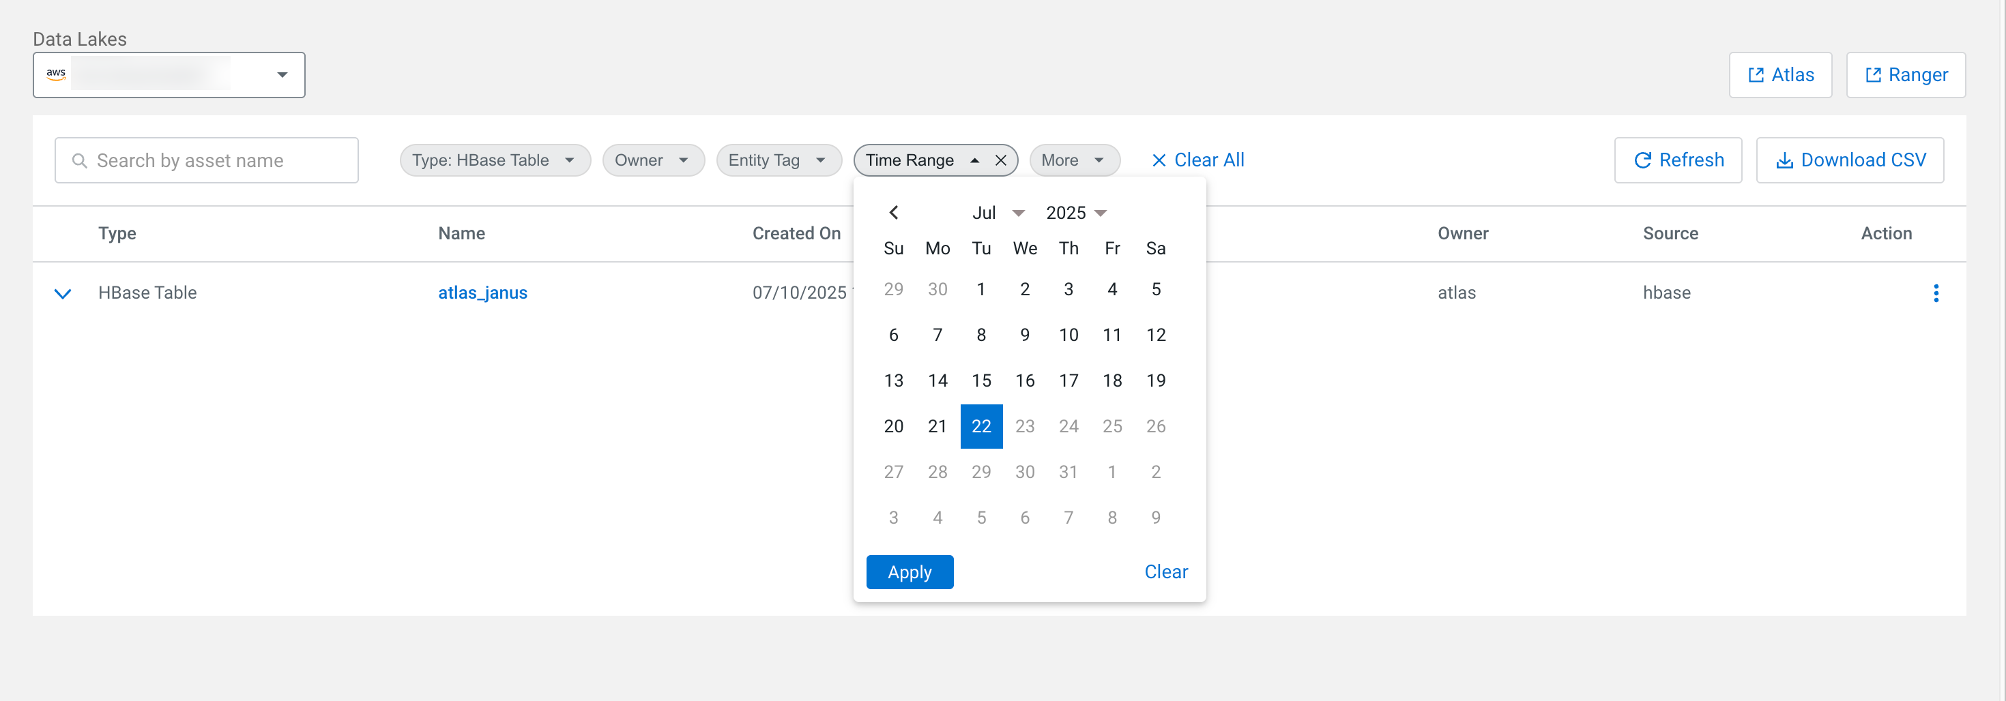The image size is (2006, 701).
Task: Click Clear in the calendar popup
Action: pyautogui.click(x=1166, y=572)
